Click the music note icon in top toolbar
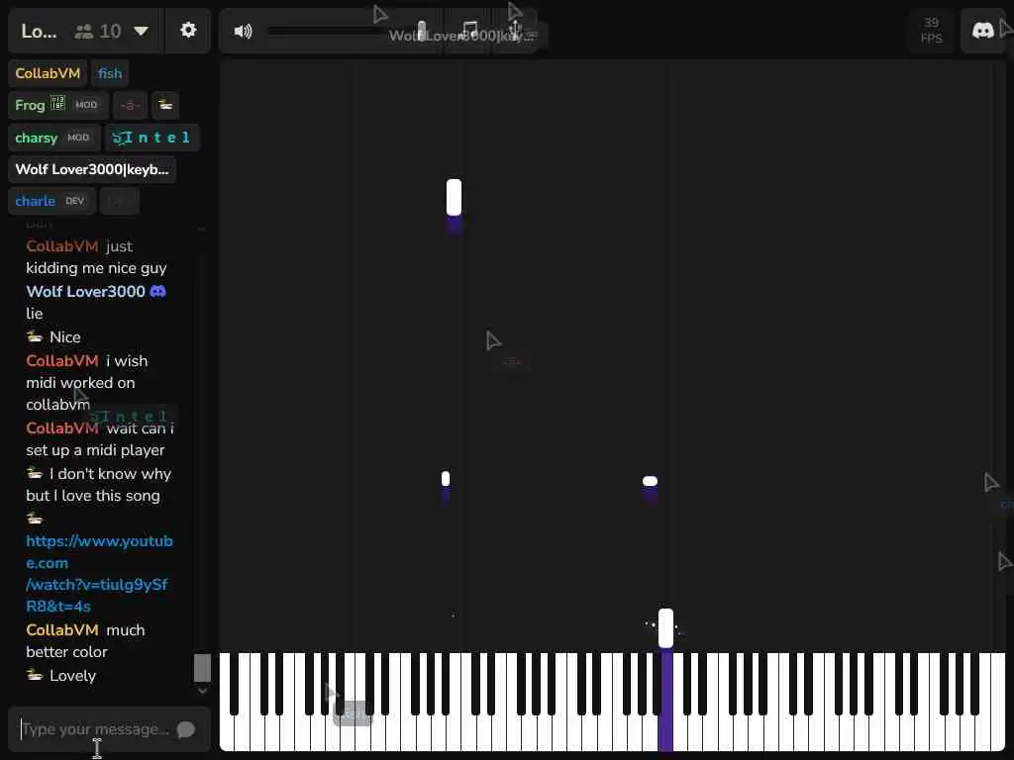The width and height of the screenshot is (1014, 760). point(470,31)
